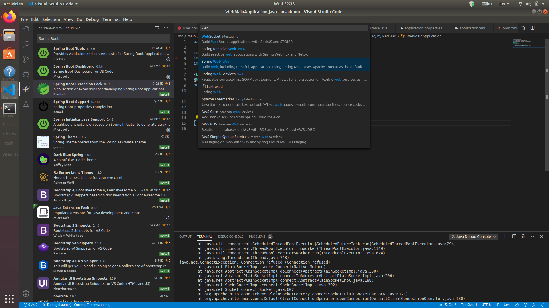Close the terminal panel
Screen dimensions: 549x308
coord(542,236)
